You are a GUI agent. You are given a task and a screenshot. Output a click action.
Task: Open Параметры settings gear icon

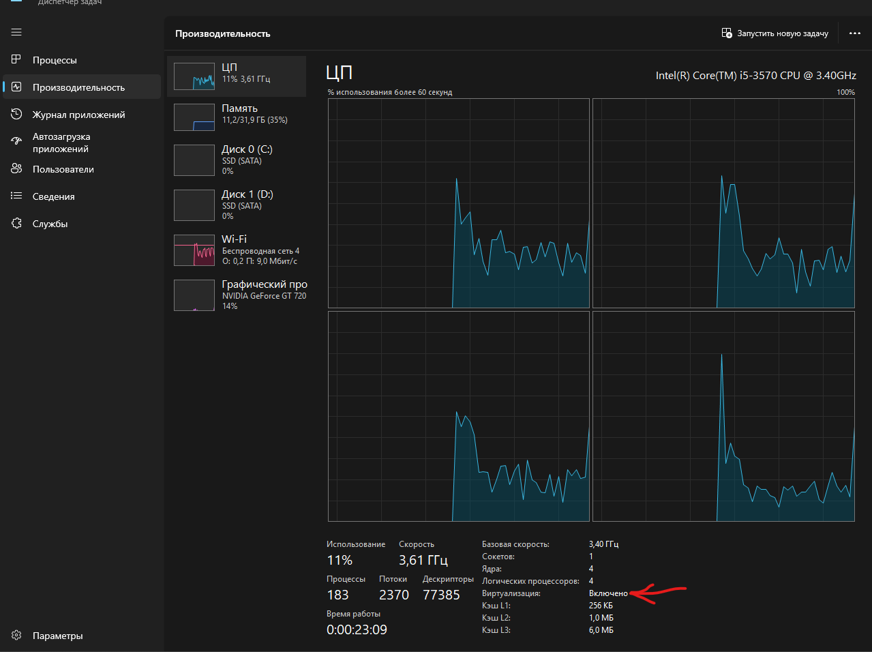16,636
